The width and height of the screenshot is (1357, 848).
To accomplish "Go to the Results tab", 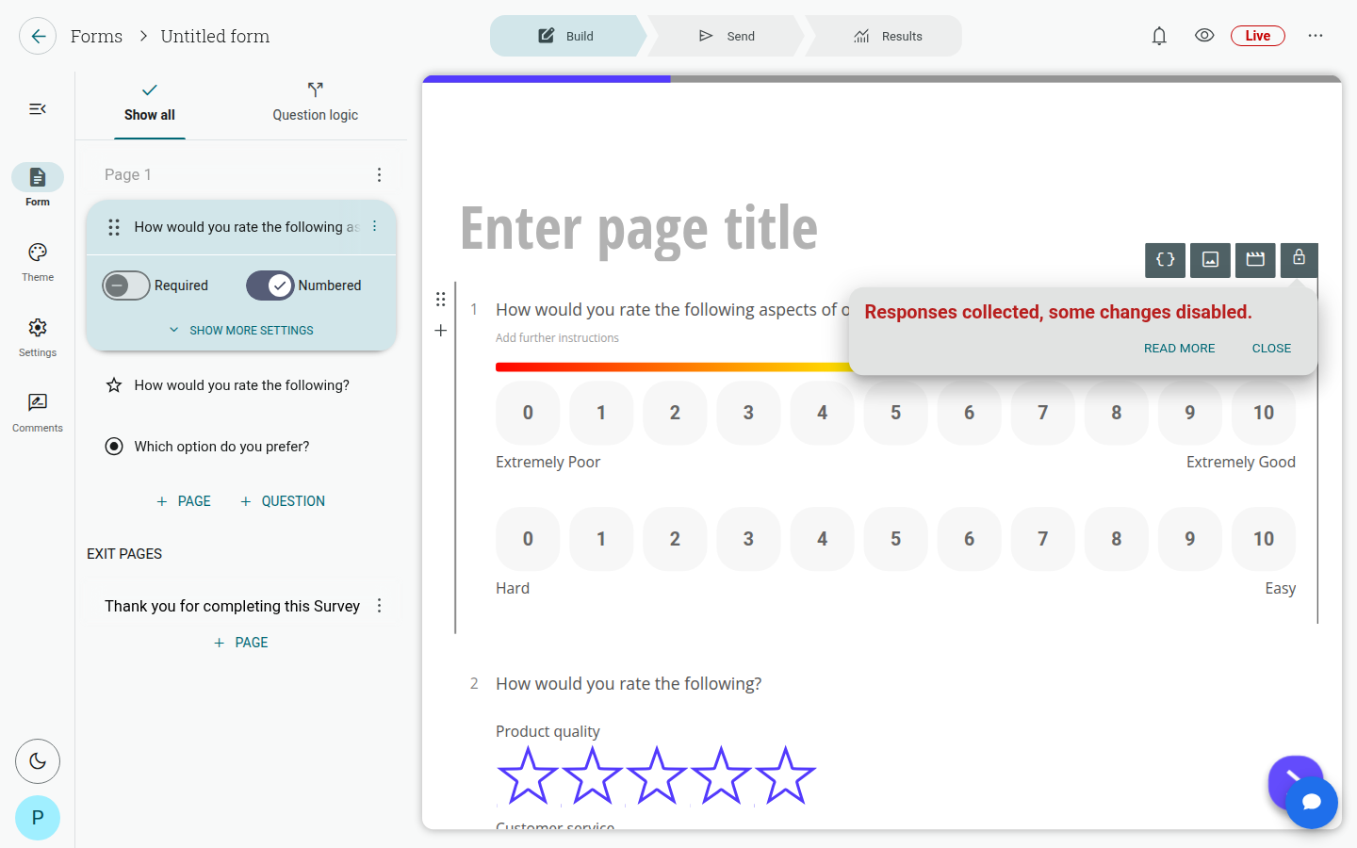I will [x=889, y=36].
